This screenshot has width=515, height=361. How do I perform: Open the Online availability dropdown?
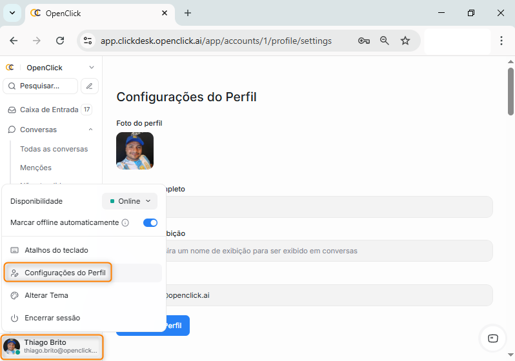pyautogui.click(x=130, y=201)
